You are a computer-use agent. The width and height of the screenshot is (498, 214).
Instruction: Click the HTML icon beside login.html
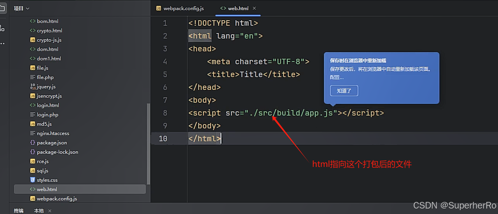33,105
